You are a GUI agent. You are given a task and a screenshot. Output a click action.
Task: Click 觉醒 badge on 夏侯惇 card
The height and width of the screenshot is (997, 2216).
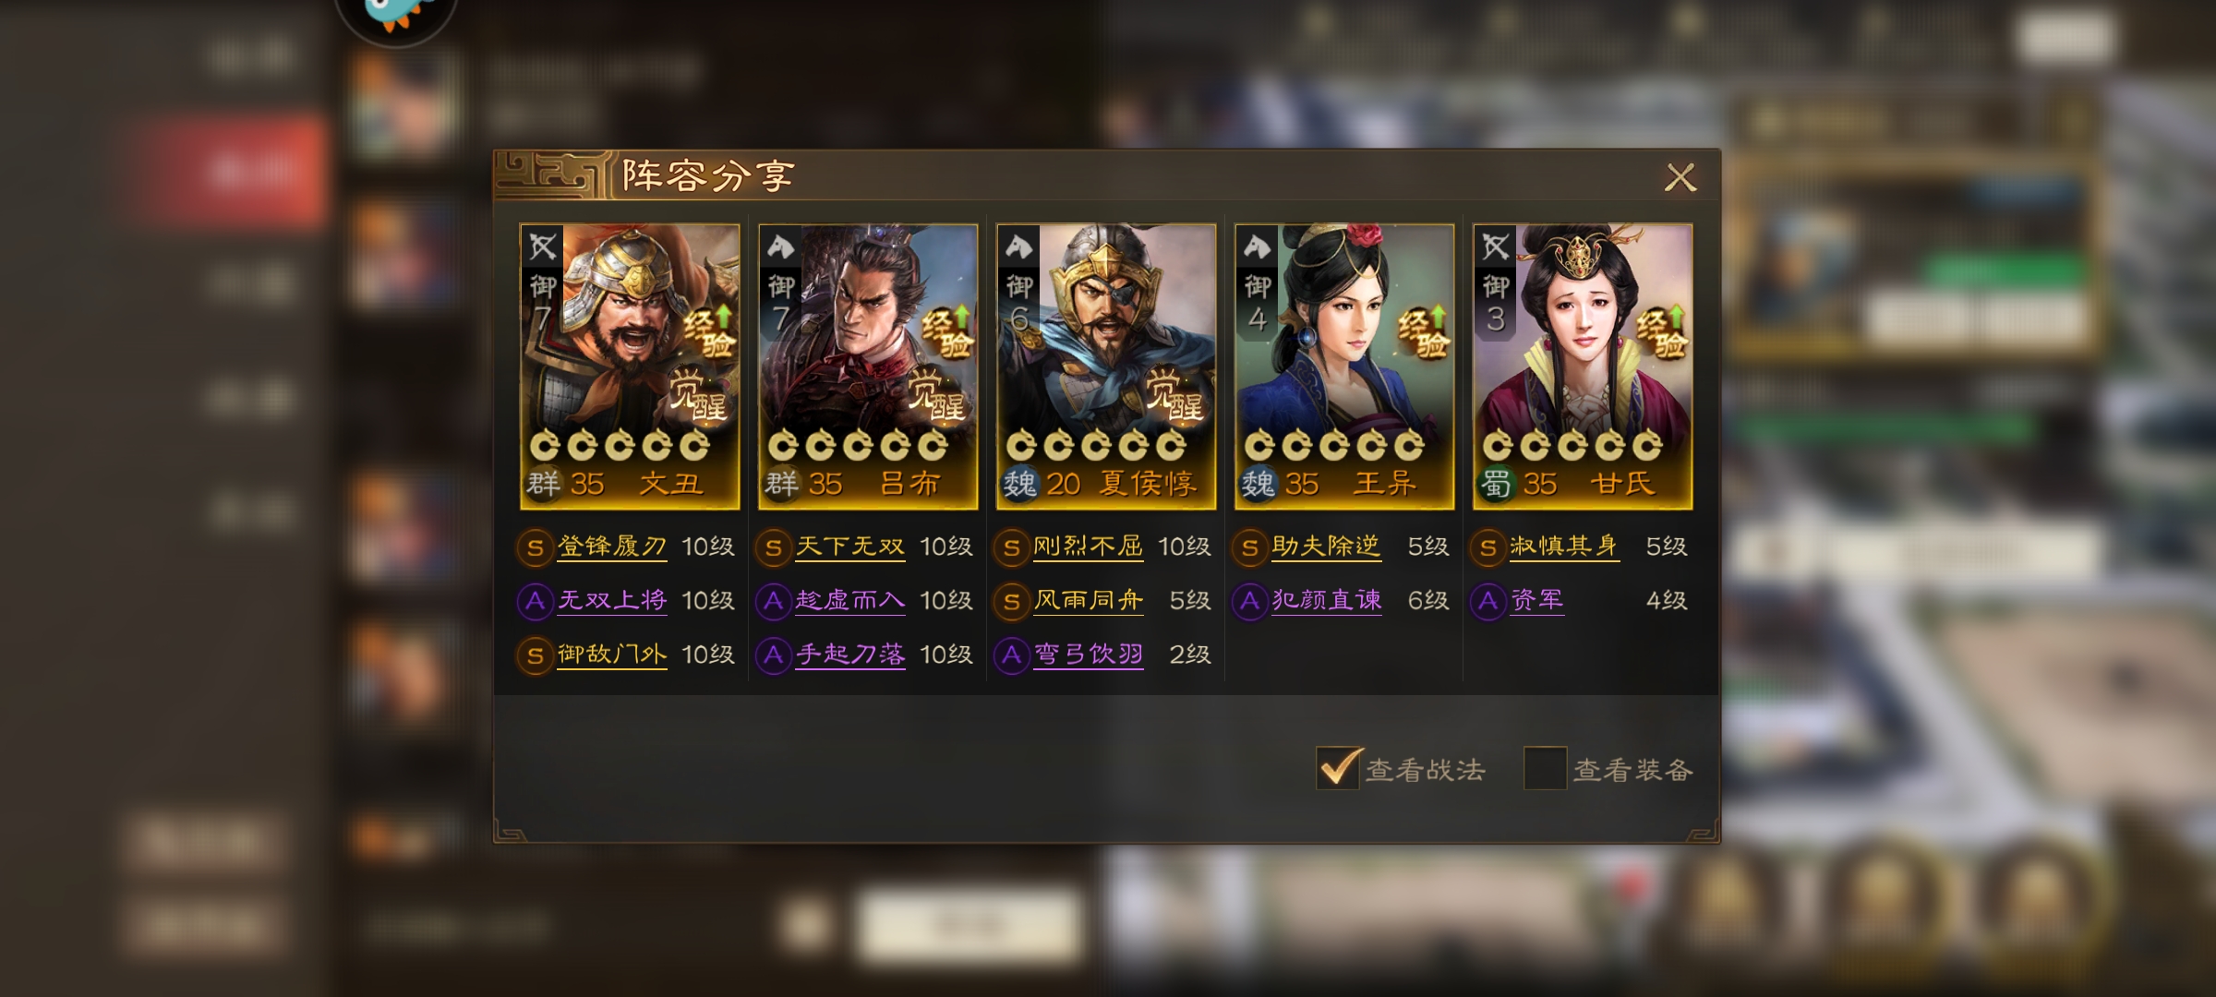1175,394
